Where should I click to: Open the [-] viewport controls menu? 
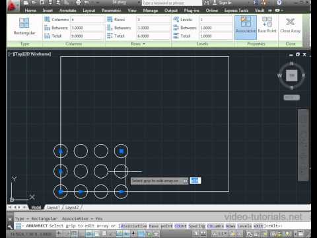point(11,54)
